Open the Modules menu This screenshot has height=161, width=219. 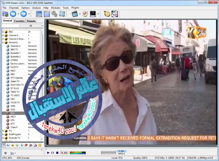pyautogui.click(x=56, y=8)
